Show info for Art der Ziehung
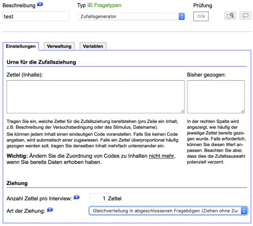This screenshot has width=253, height=226. click(x=50, y=210)
